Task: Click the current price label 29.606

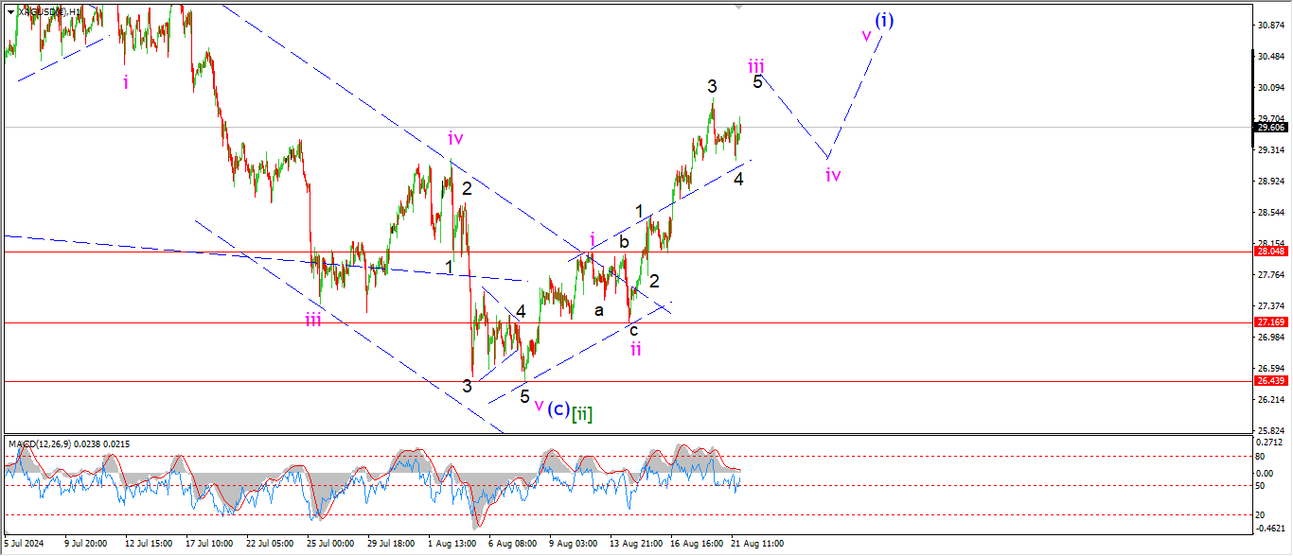Action: [x=1270, y=127]
